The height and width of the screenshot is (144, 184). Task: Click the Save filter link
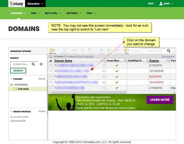pos(80,57)
